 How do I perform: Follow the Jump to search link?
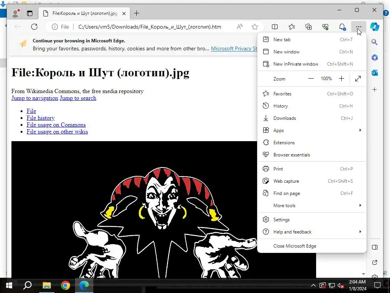(x=78, y=98)
